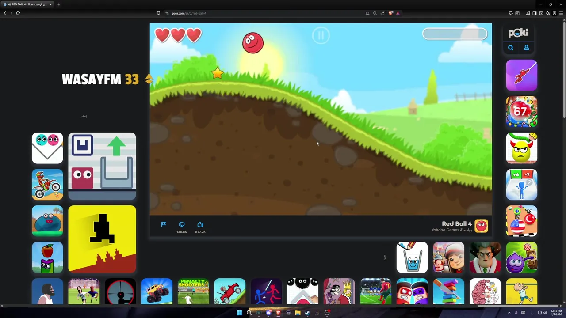Open the Poki profile icon
This screenshot has width=566, height=318.
coord(526,48)
